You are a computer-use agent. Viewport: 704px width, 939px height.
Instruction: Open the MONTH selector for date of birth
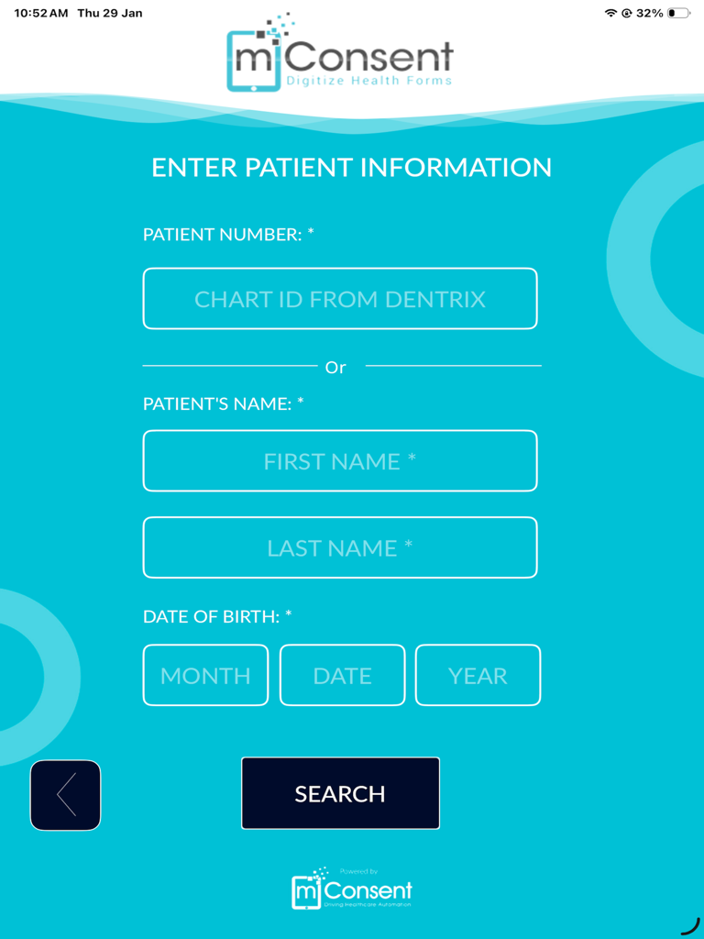click(205, 675)
